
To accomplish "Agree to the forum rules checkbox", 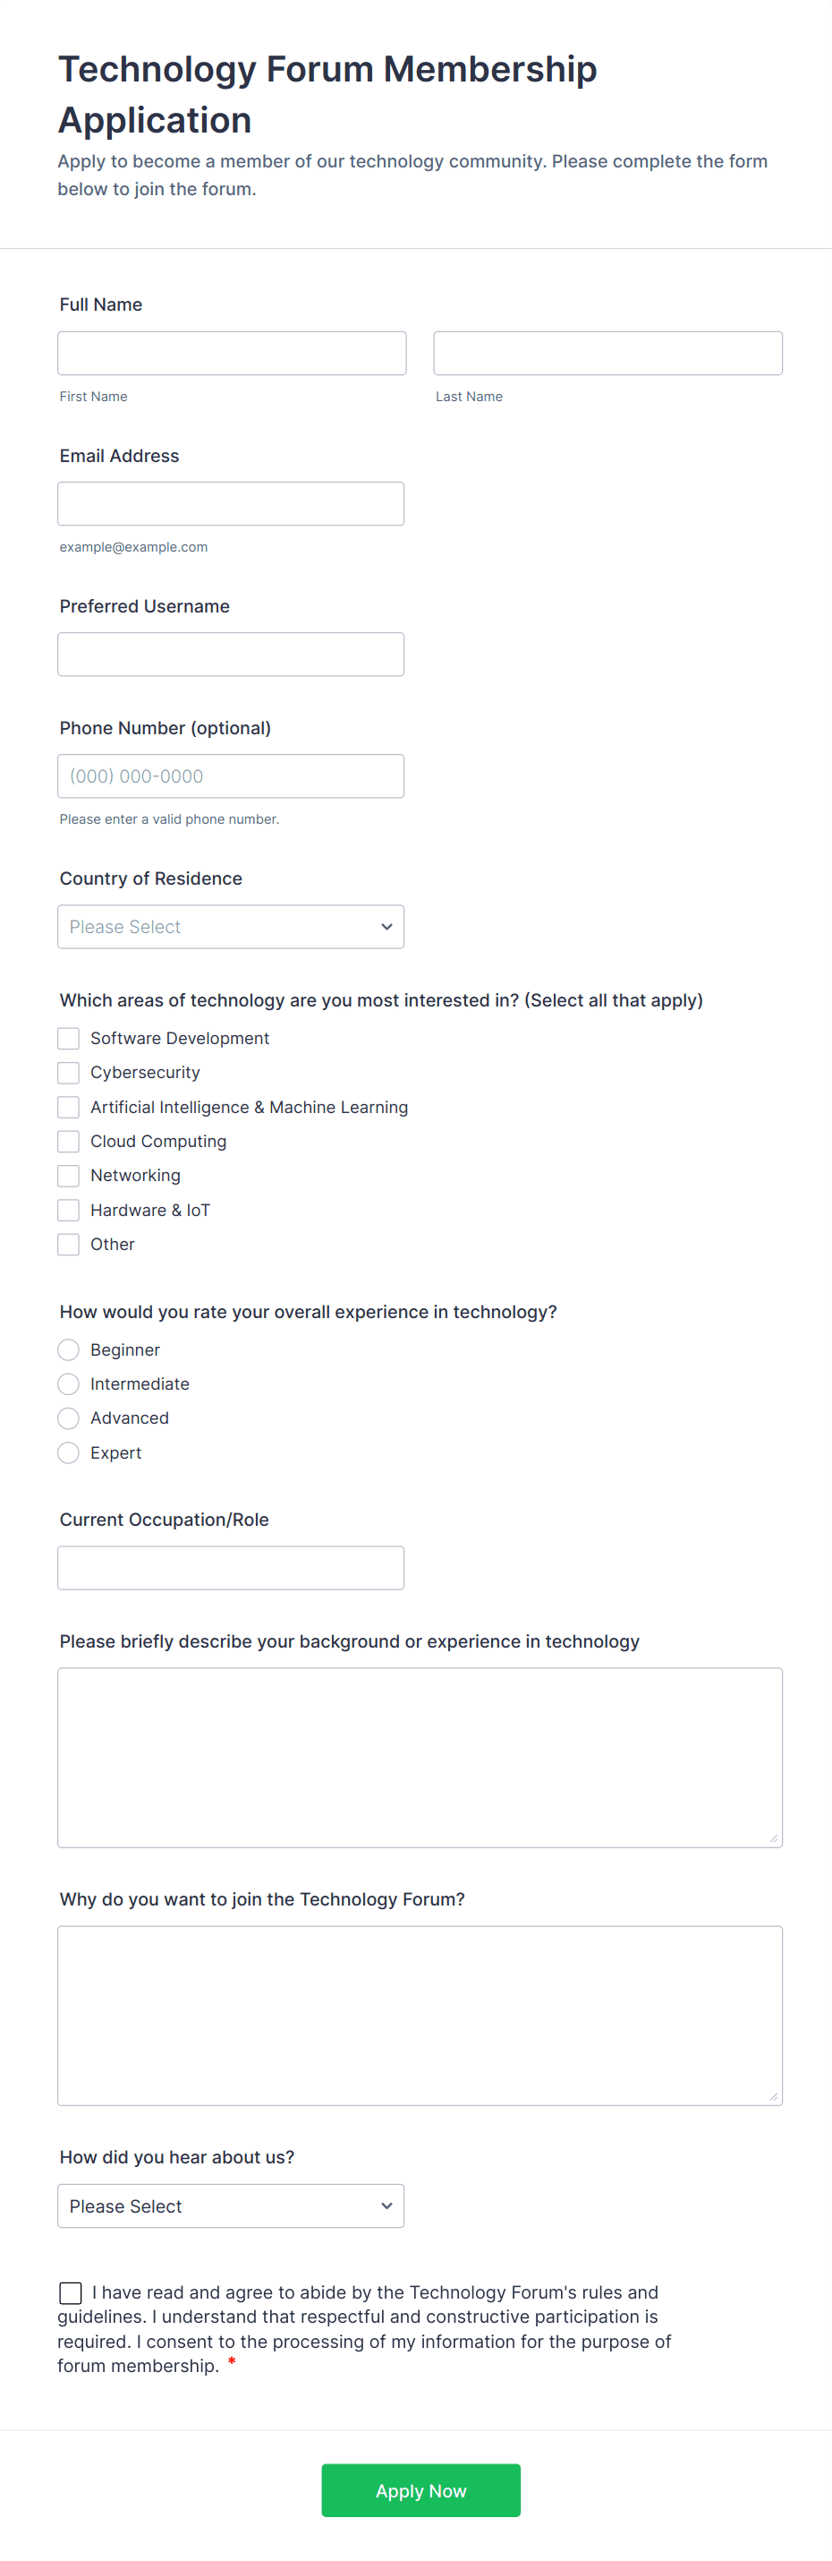I will (x=71, y=2292).
